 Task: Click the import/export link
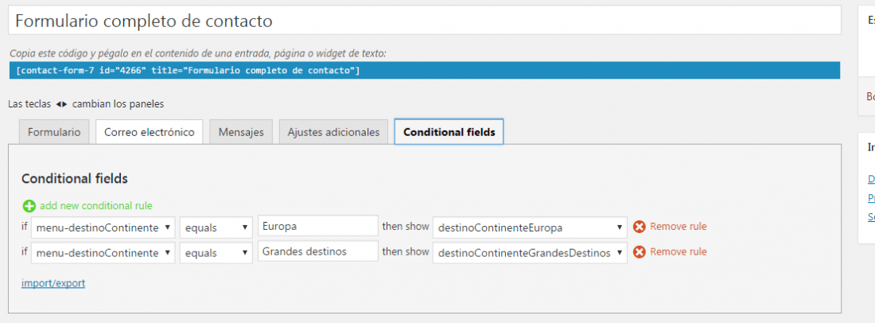coord(53,283)
